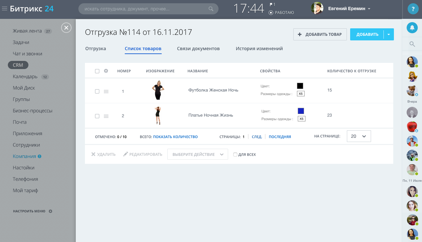Open the Выберите действие dropdown
422x242 pixels.
pos(198,154)
